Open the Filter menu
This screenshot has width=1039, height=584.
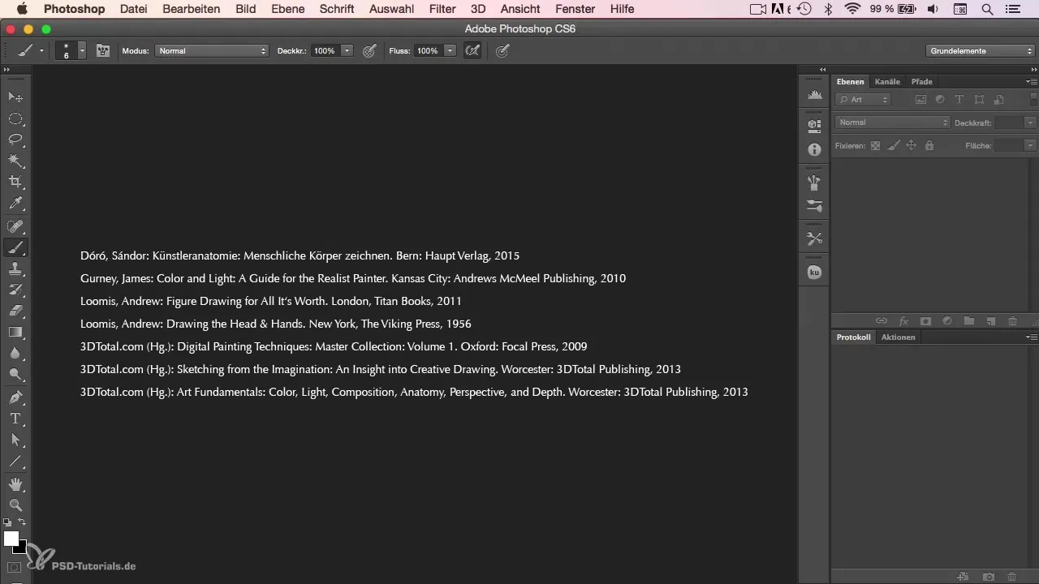pos(442,9)
